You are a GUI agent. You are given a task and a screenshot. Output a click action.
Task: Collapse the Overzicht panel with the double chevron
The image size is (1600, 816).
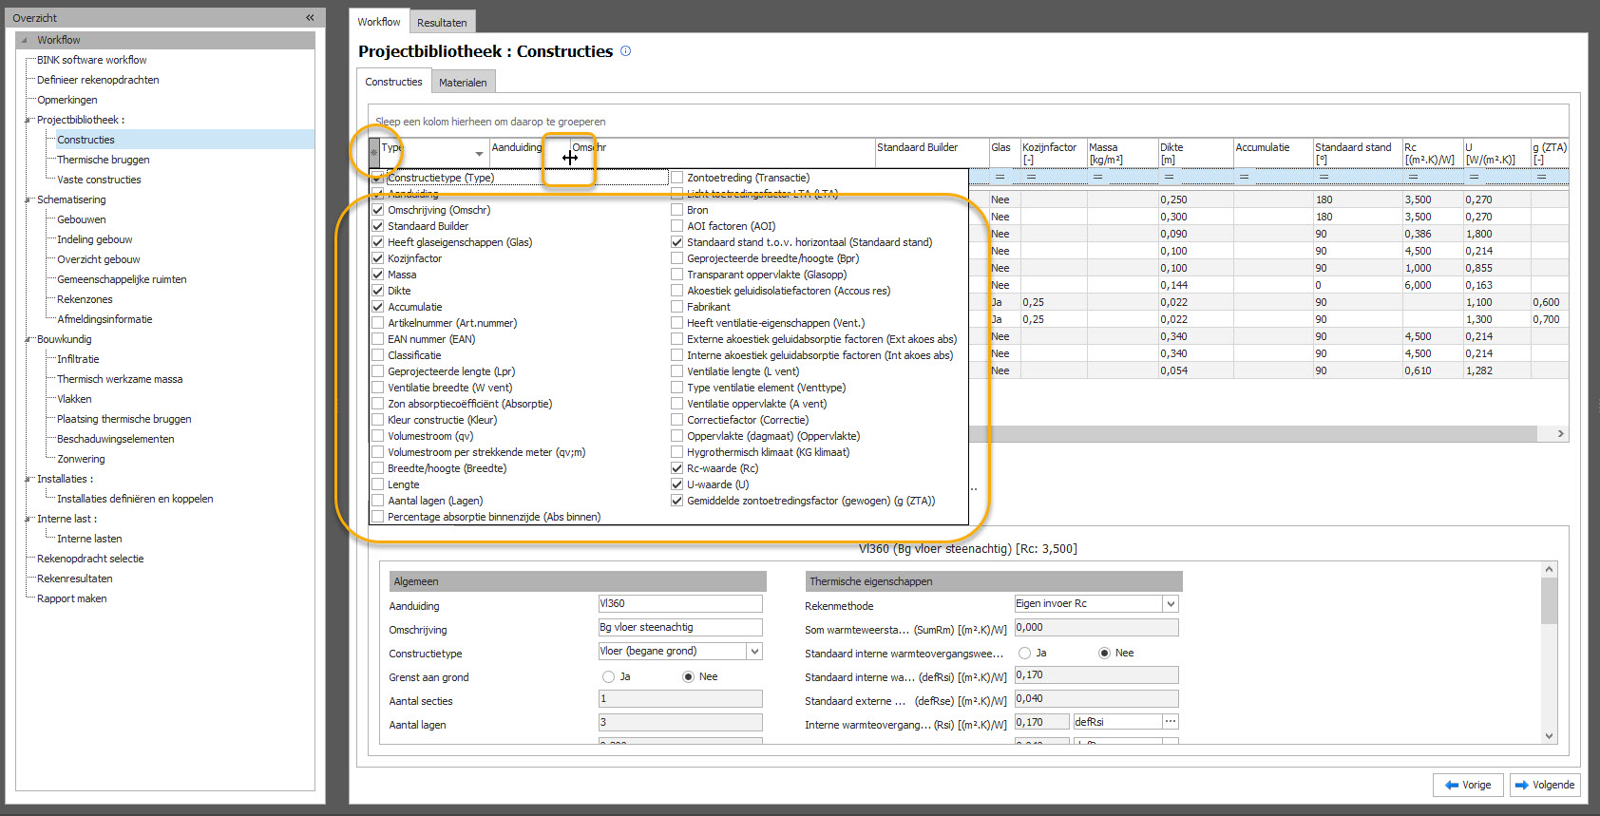(x=310, y=18)
